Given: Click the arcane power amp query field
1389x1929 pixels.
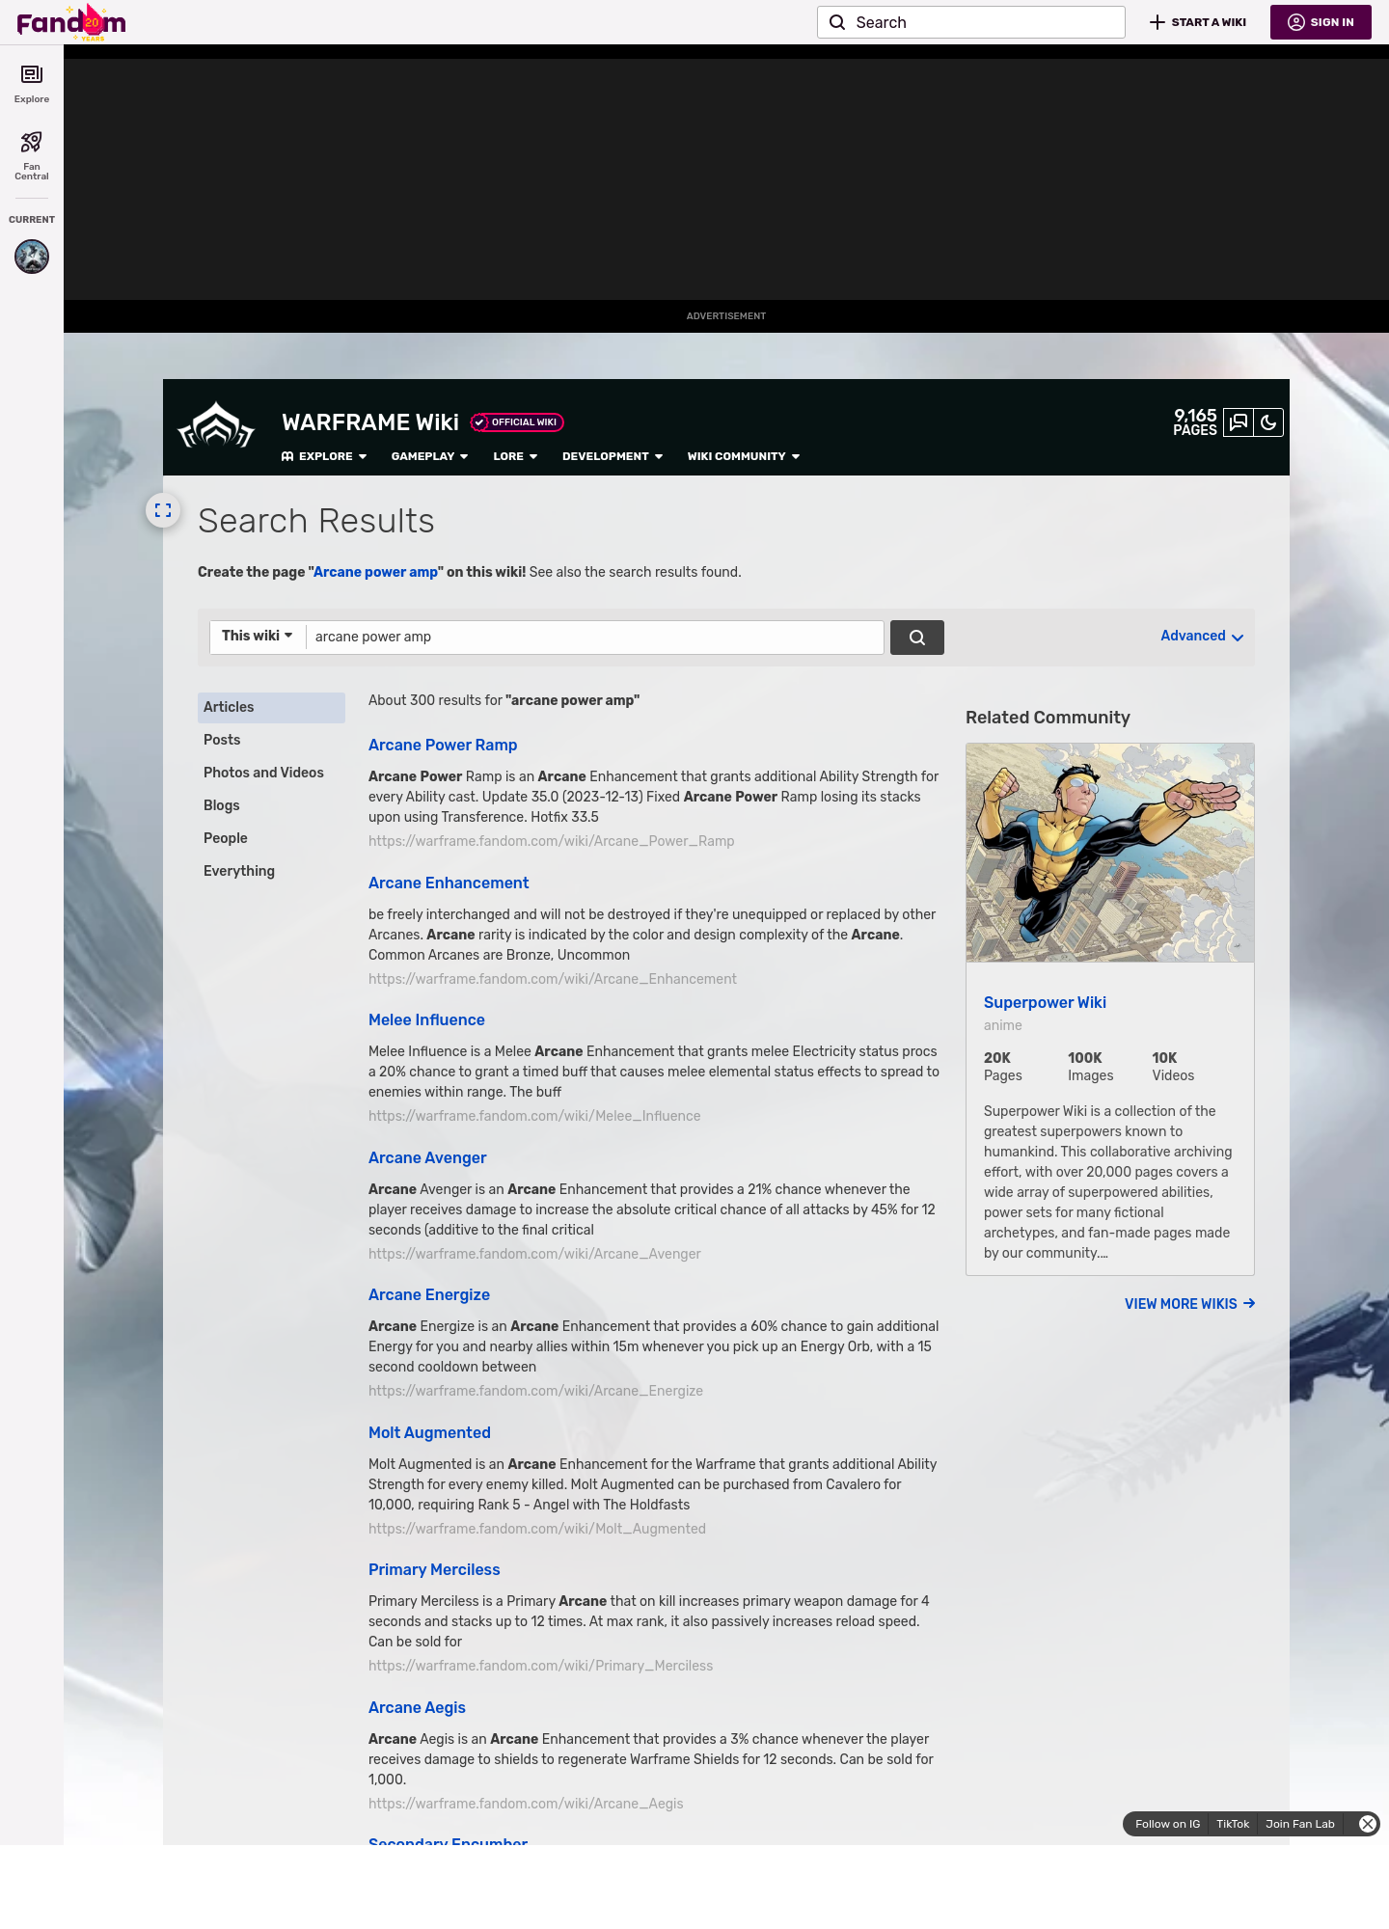Looking at the screenshot, I should coord(594,637).
